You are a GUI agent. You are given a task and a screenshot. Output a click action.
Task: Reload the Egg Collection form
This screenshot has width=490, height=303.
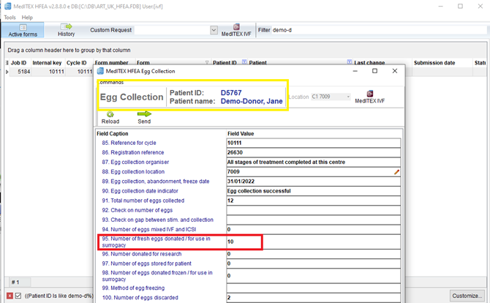tap(110, 118)
